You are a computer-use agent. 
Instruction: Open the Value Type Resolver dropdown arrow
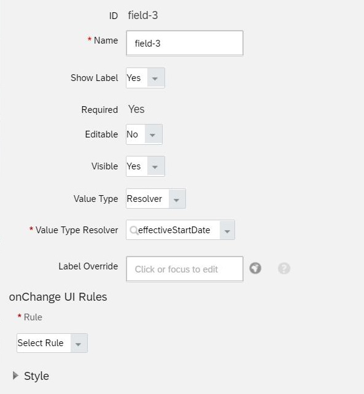click(x=227, y=230)
